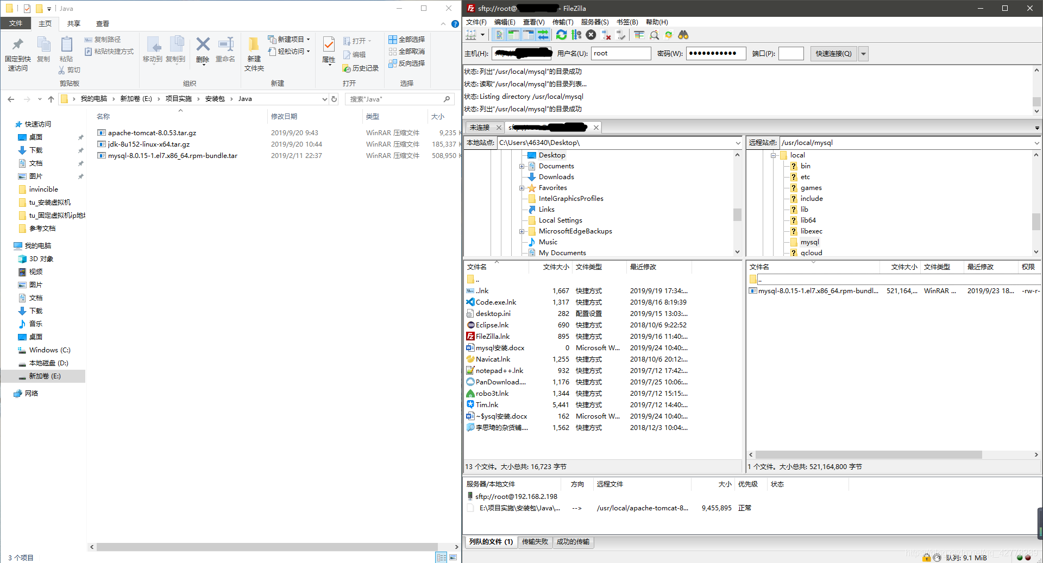Switch Explorer to details view toggle

[x=441, y=558]
